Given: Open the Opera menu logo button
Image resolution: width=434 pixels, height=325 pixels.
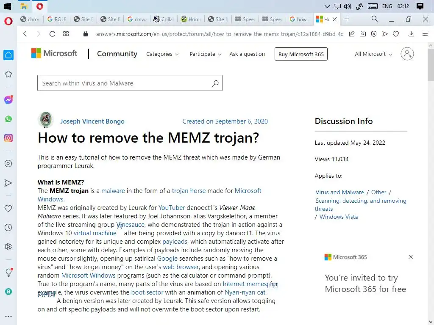Looking at the screenshot, I should click(x=8, y=21).
